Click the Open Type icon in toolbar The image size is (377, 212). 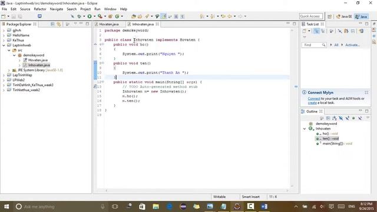pos(134,16)
